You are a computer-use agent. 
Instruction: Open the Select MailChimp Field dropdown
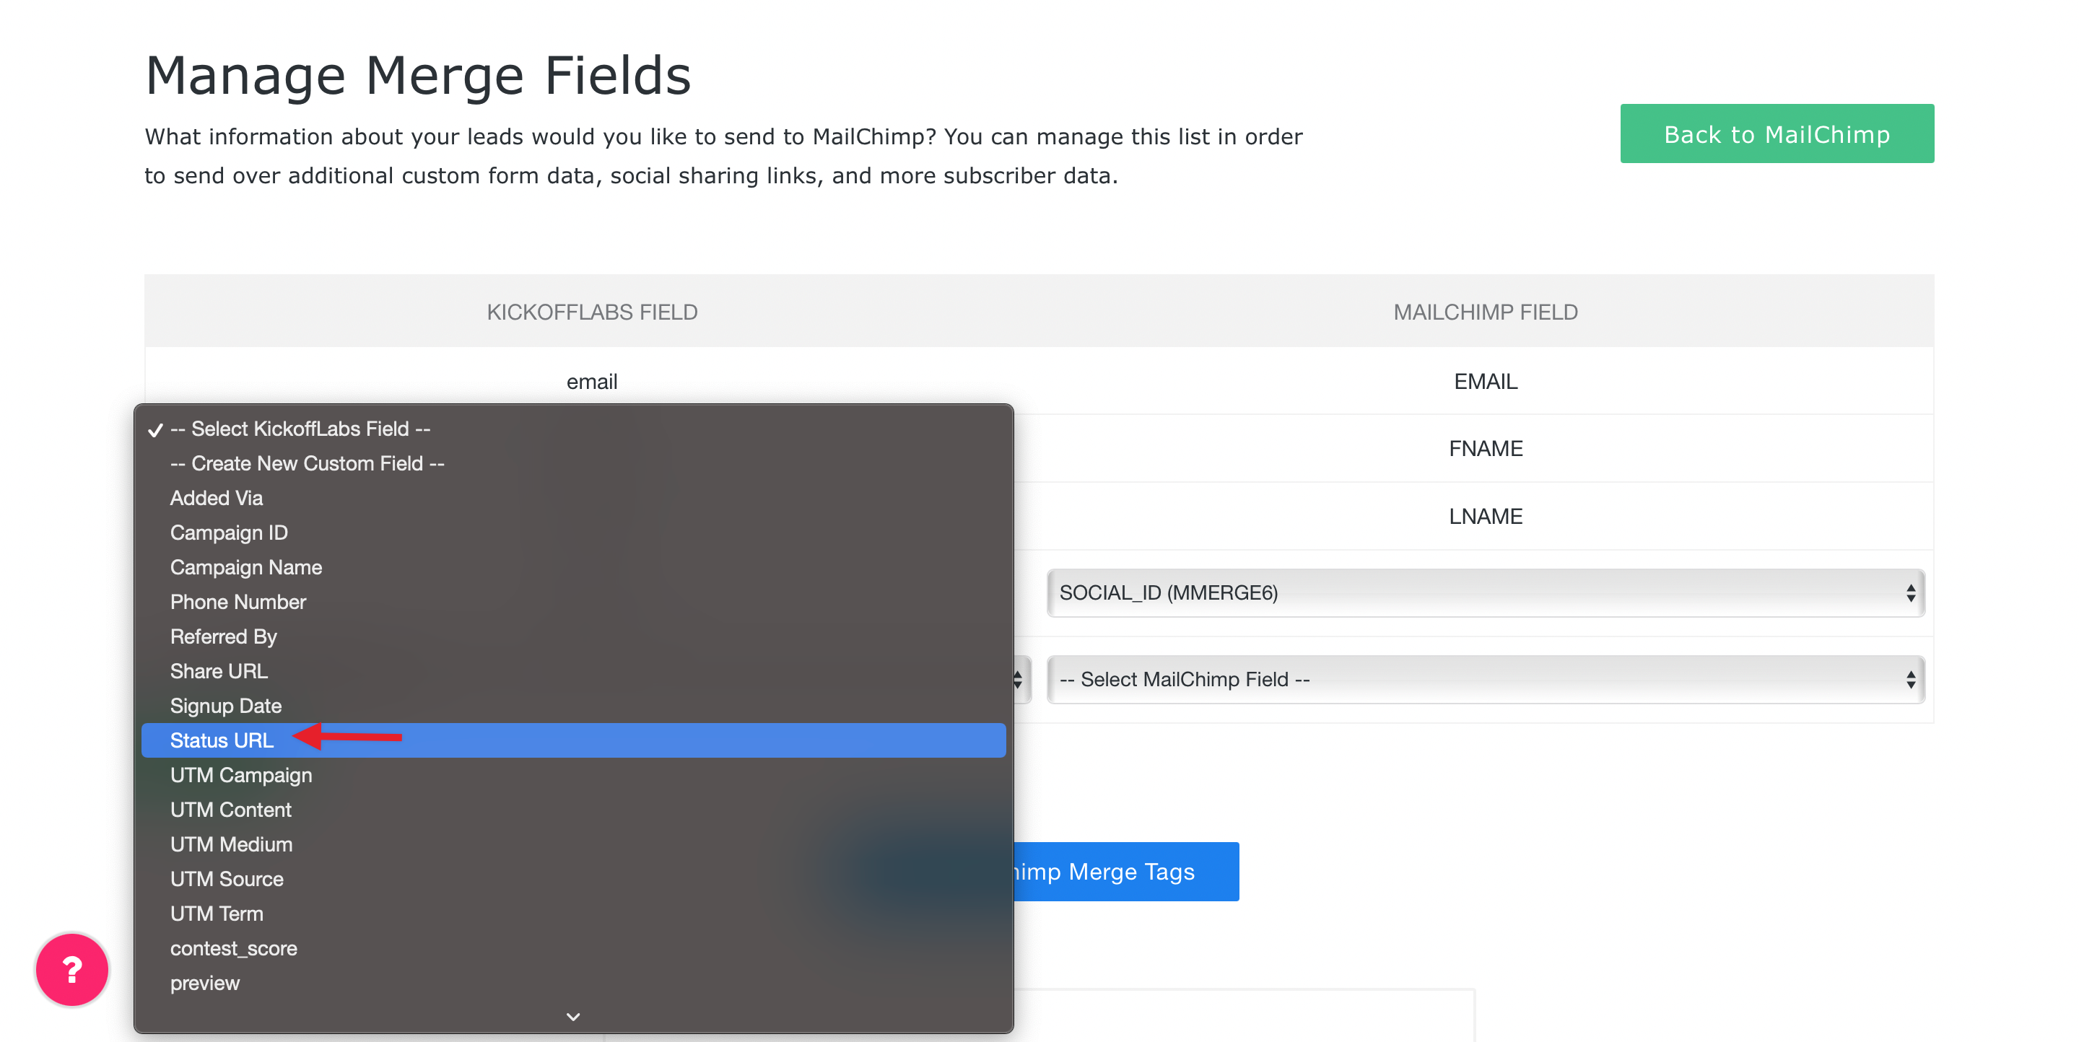pos(1485,679)
